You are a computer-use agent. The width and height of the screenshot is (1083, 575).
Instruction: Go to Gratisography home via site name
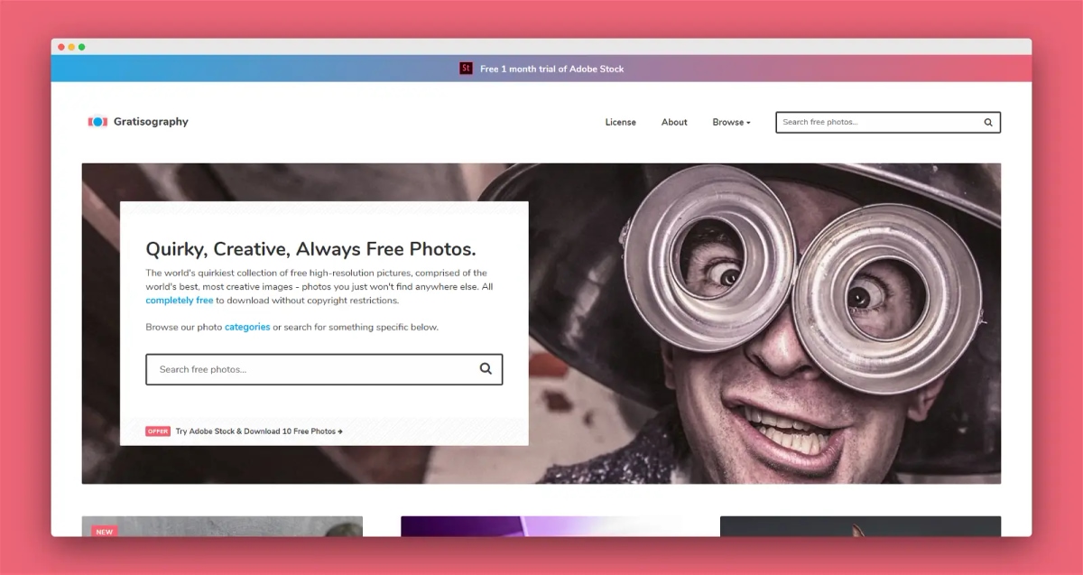click(151, 122)
